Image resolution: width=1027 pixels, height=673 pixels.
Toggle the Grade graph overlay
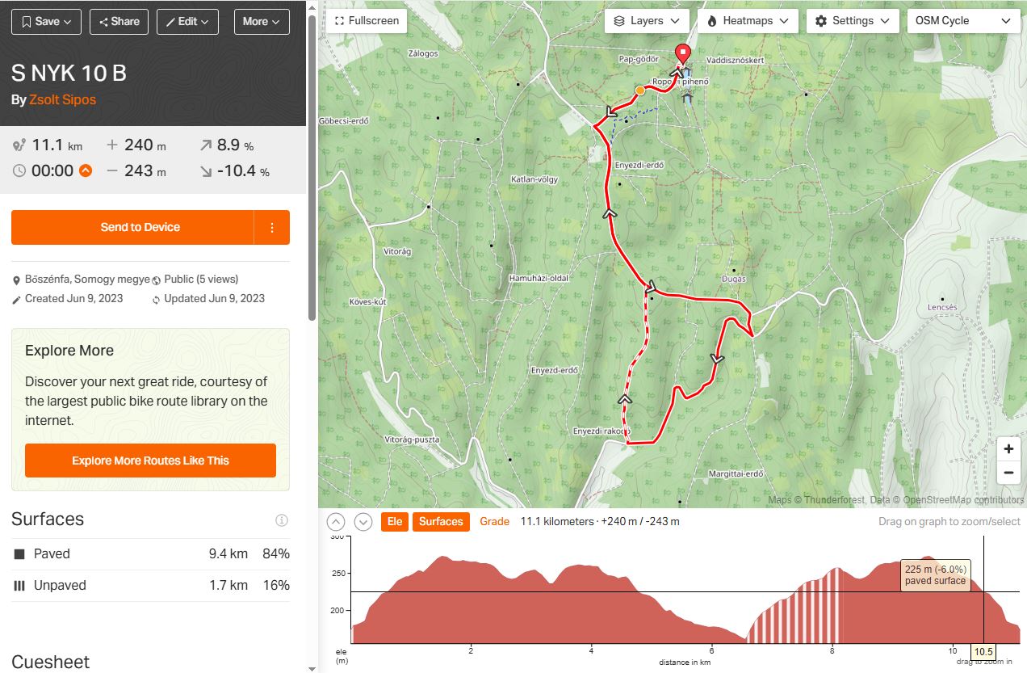click(x=494, y=522)
